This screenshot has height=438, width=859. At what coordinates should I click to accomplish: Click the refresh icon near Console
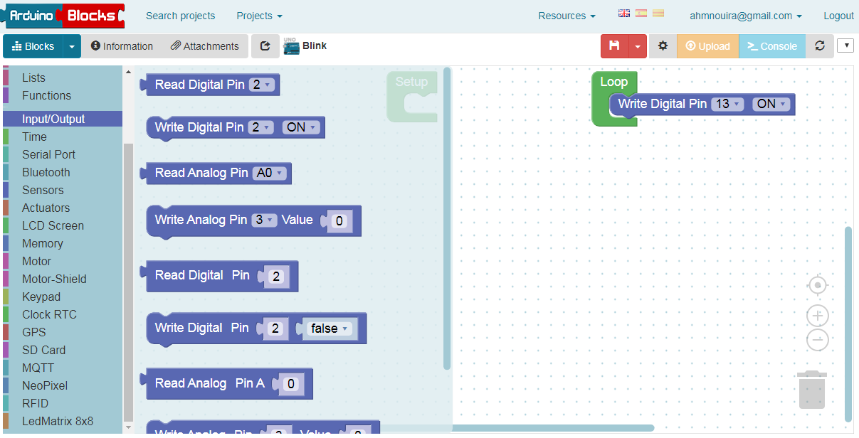[x=820, y=46]
